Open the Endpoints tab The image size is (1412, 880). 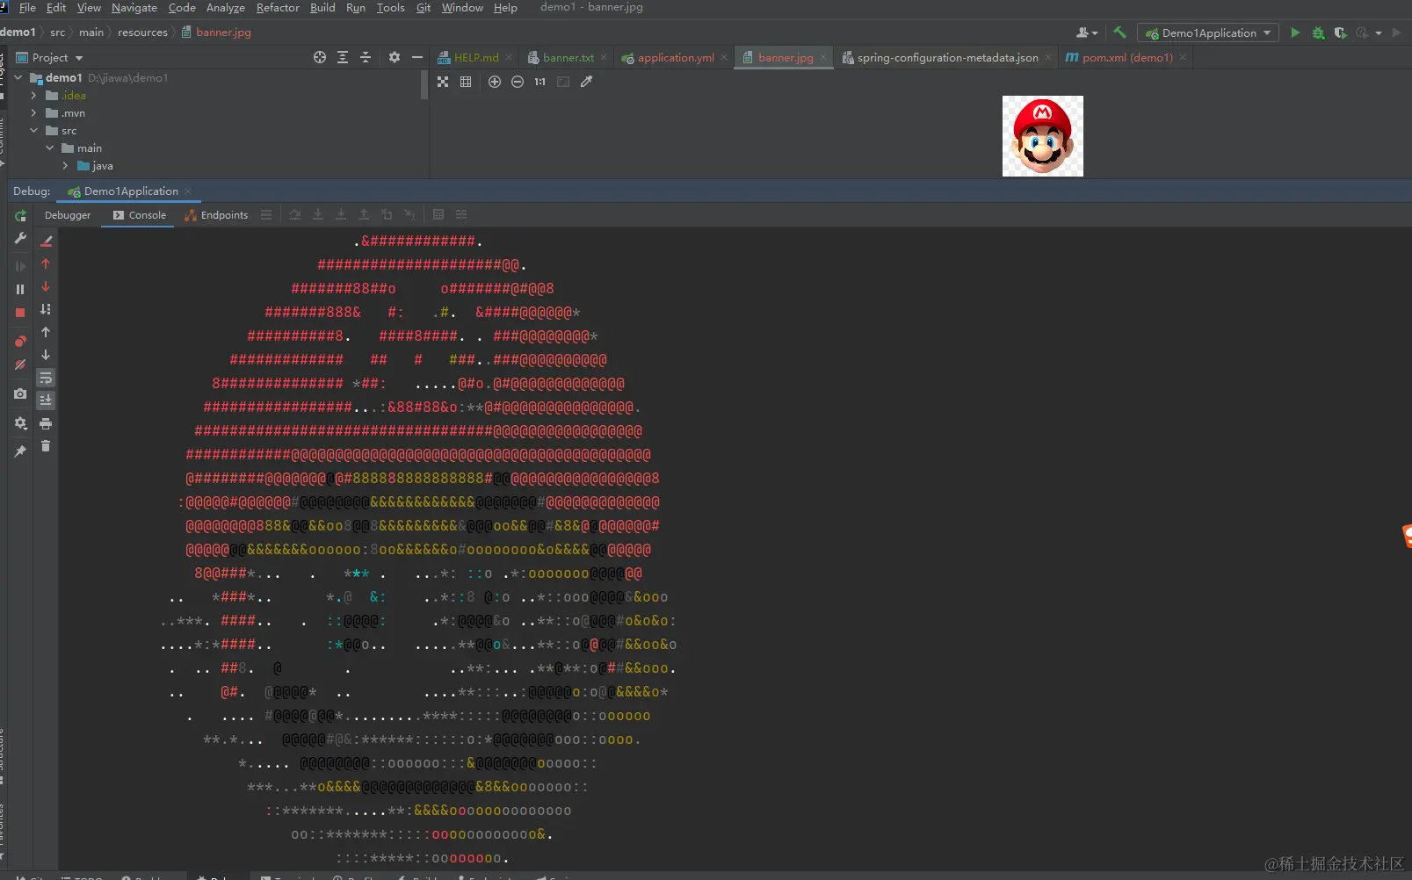[216, 215]
